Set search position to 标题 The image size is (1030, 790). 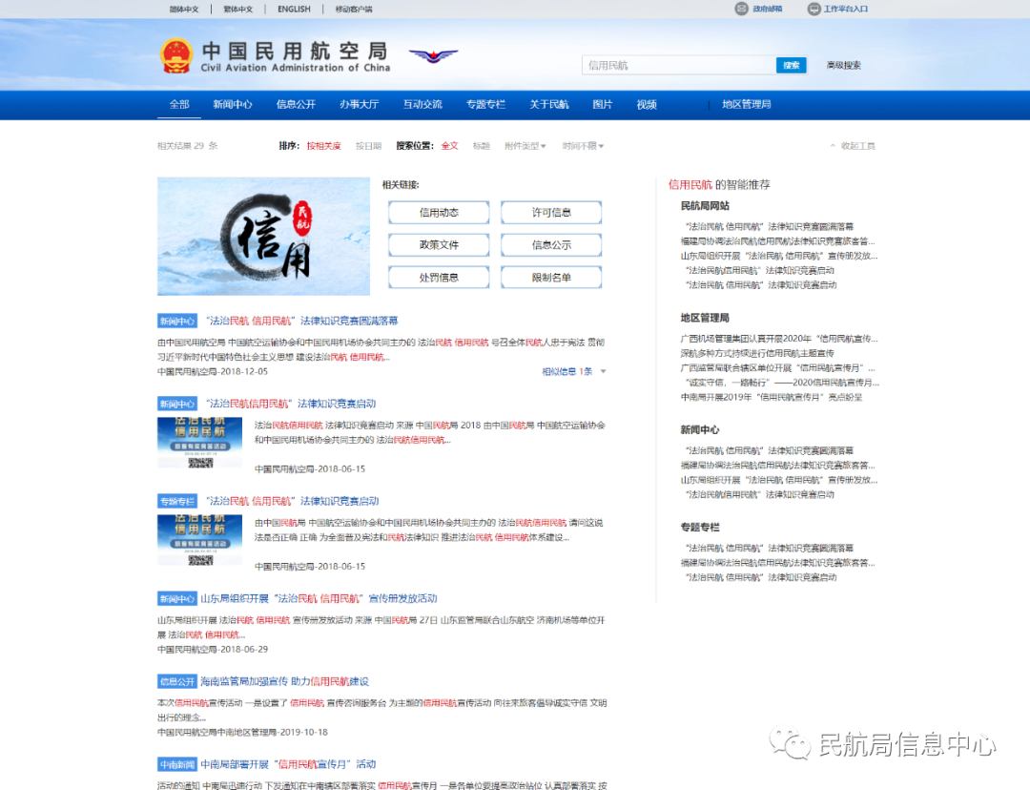tap(482, 146)
